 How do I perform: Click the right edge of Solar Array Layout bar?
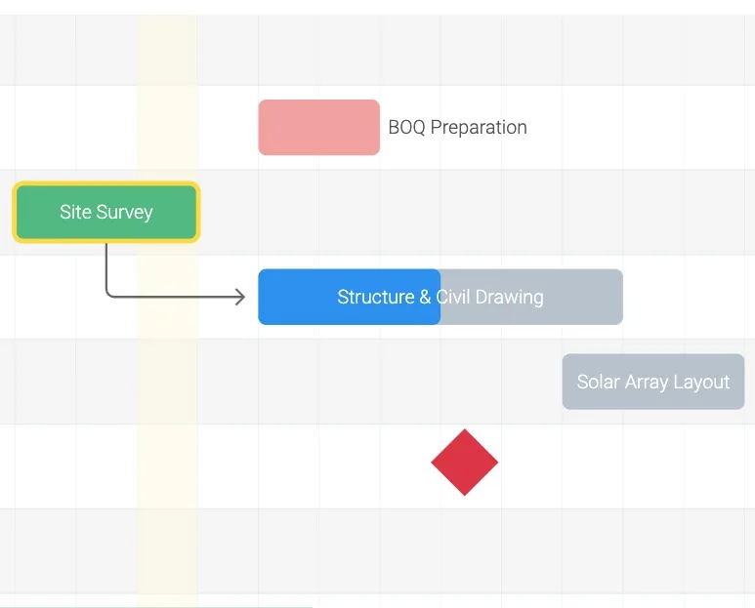point(742,382)
